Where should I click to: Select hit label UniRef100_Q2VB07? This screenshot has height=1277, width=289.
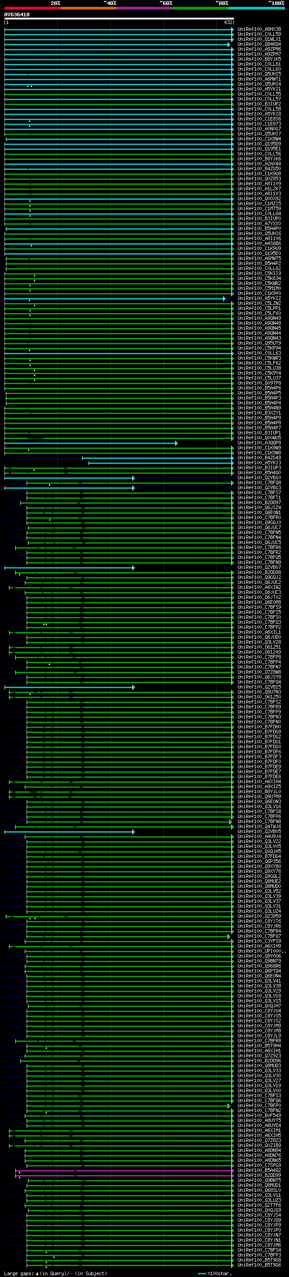pyautogui.click(x=259, y=567)
